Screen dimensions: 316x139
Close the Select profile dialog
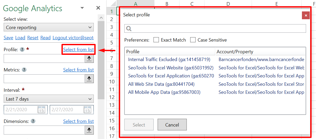[x=306, y=15]
